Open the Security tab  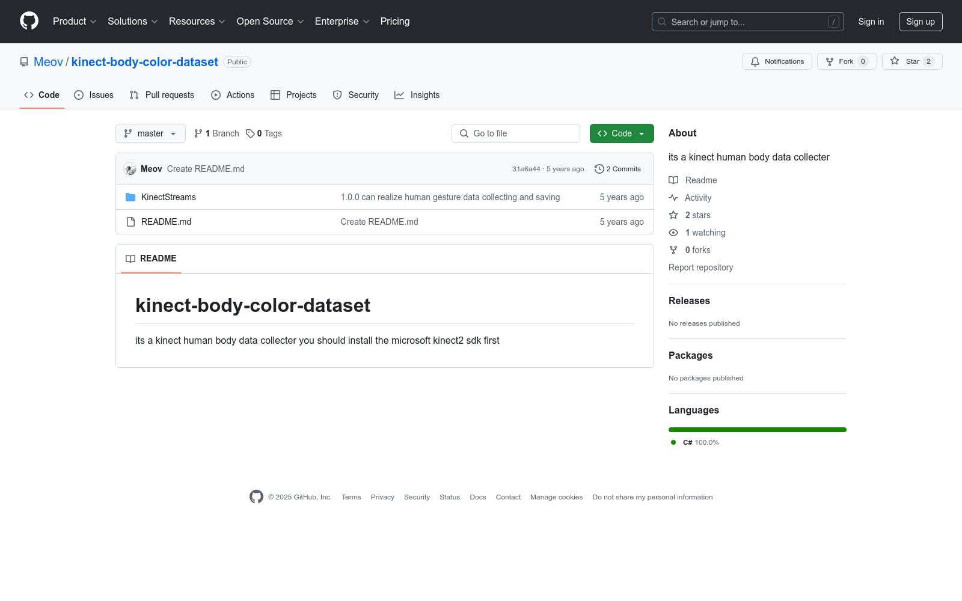[x=356, y=95]
